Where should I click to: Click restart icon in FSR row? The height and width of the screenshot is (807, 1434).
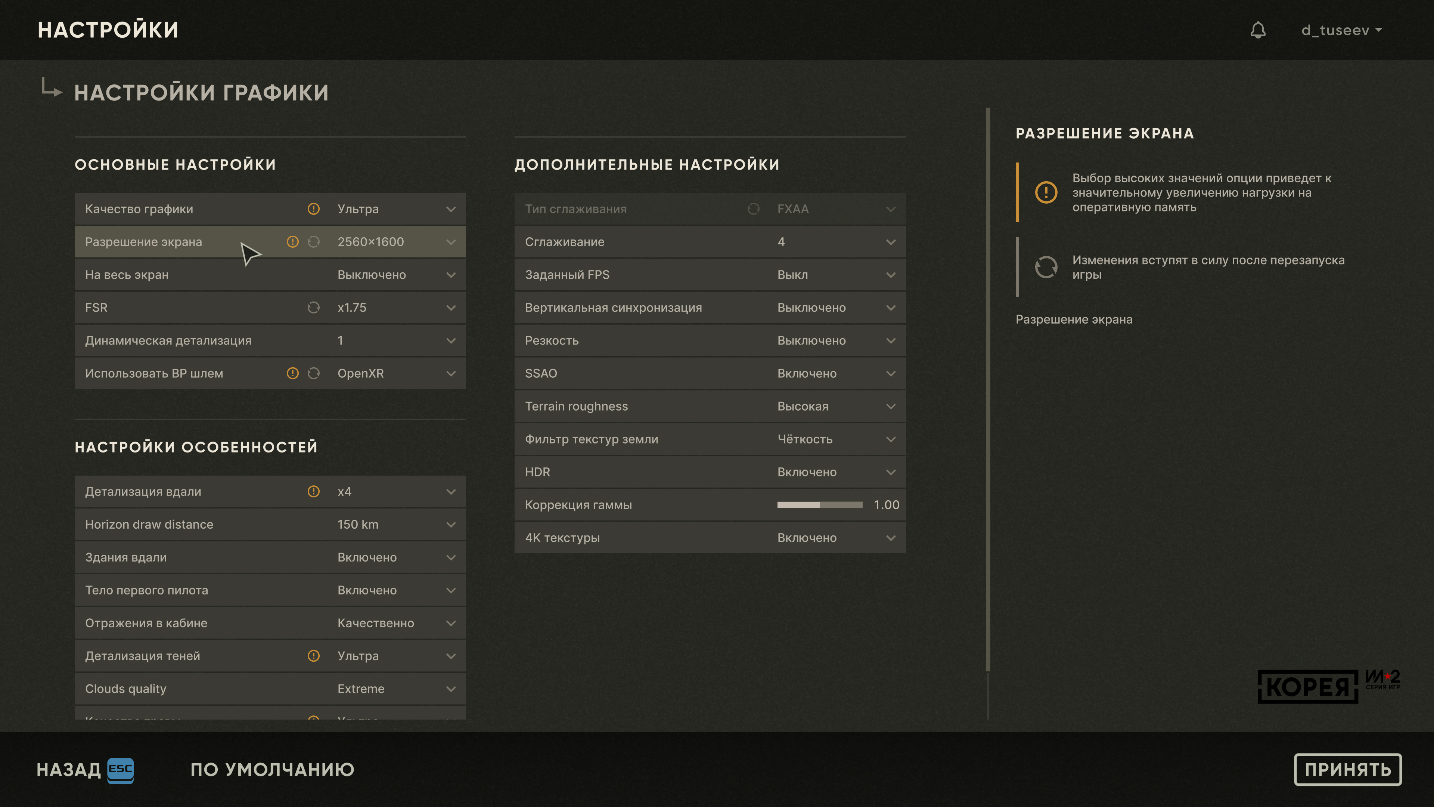click(x=313, y=307)
